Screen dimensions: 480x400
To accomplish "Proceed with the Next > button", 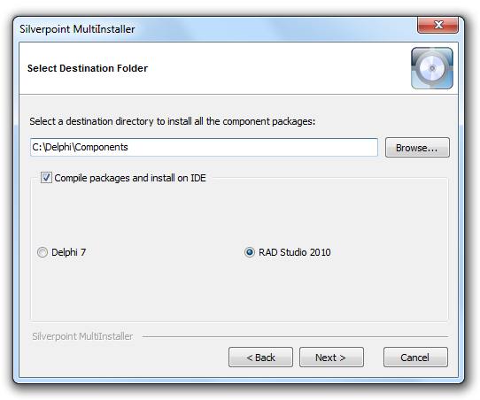I will coord(331,357).
